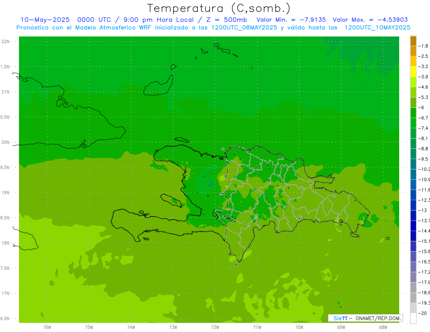Click the '-1.8' colorbar value
This screenshot has height=332, width=430.
pos(423,46)
